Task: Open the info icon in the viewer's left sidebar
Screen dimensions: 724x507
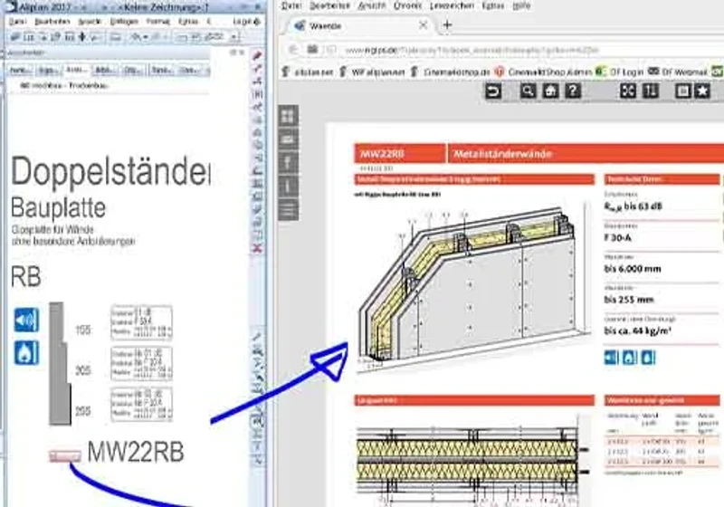Action: coord(288,187)
